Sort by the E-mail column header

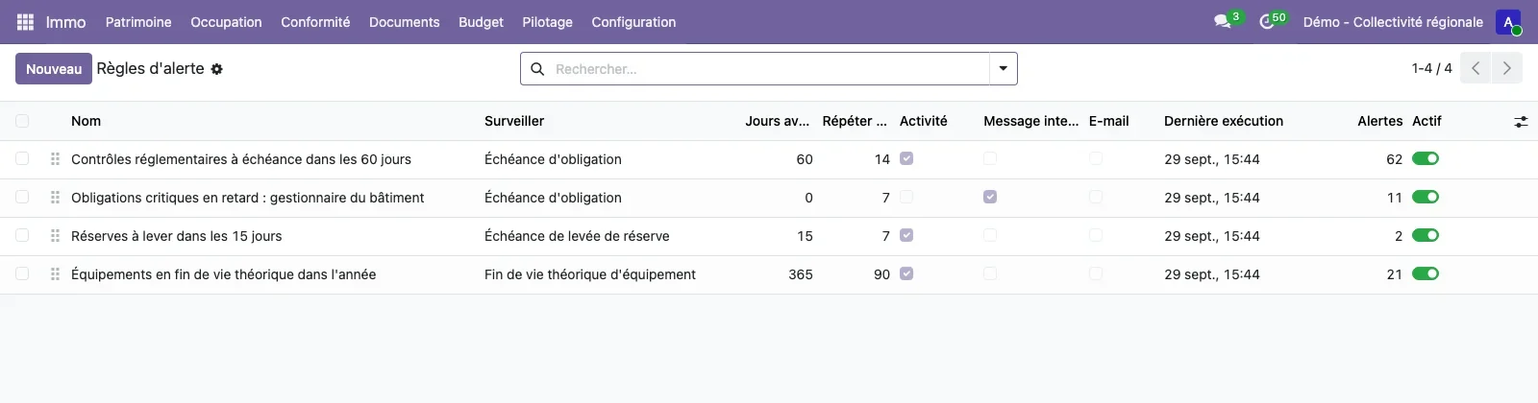[1109, 121]
